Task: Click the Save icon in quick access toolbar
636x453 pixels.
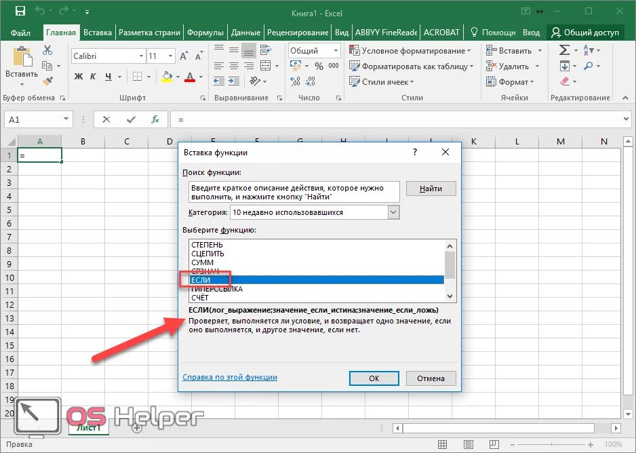Action: (x=20, y=11)
